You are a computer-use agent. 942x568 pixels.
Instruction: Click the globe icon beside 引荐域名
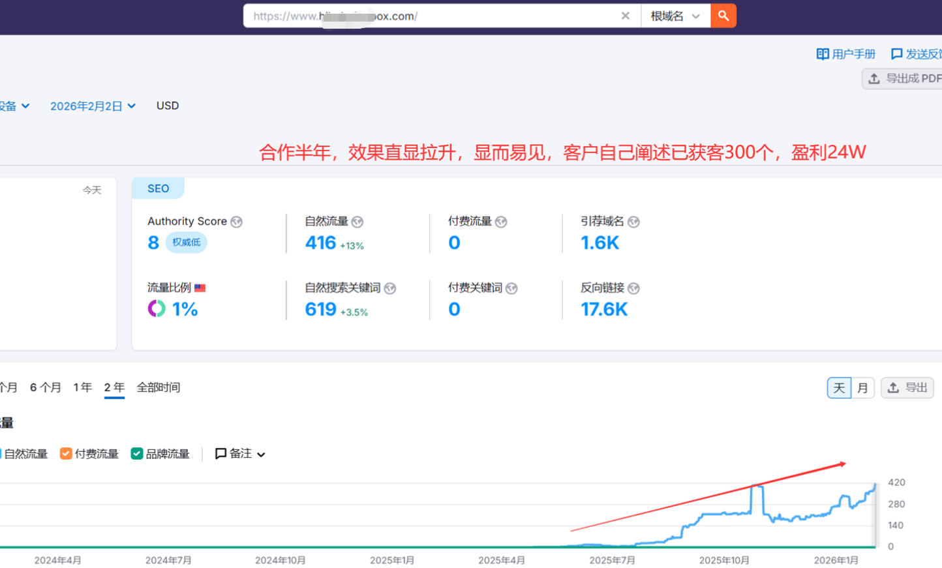point(633,222)
